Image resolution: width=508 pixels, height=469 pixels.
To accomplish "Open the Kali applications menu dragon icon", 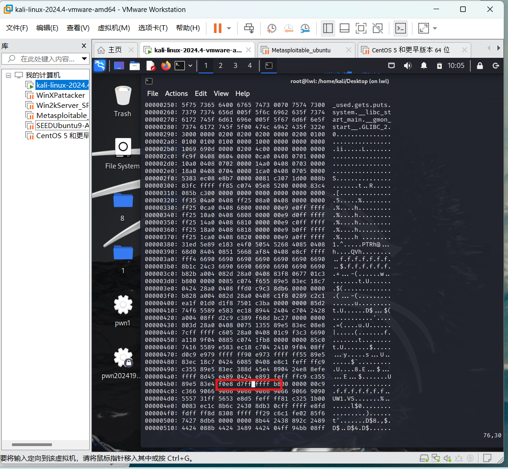I will pyautogui.click(x=100, y=66).
